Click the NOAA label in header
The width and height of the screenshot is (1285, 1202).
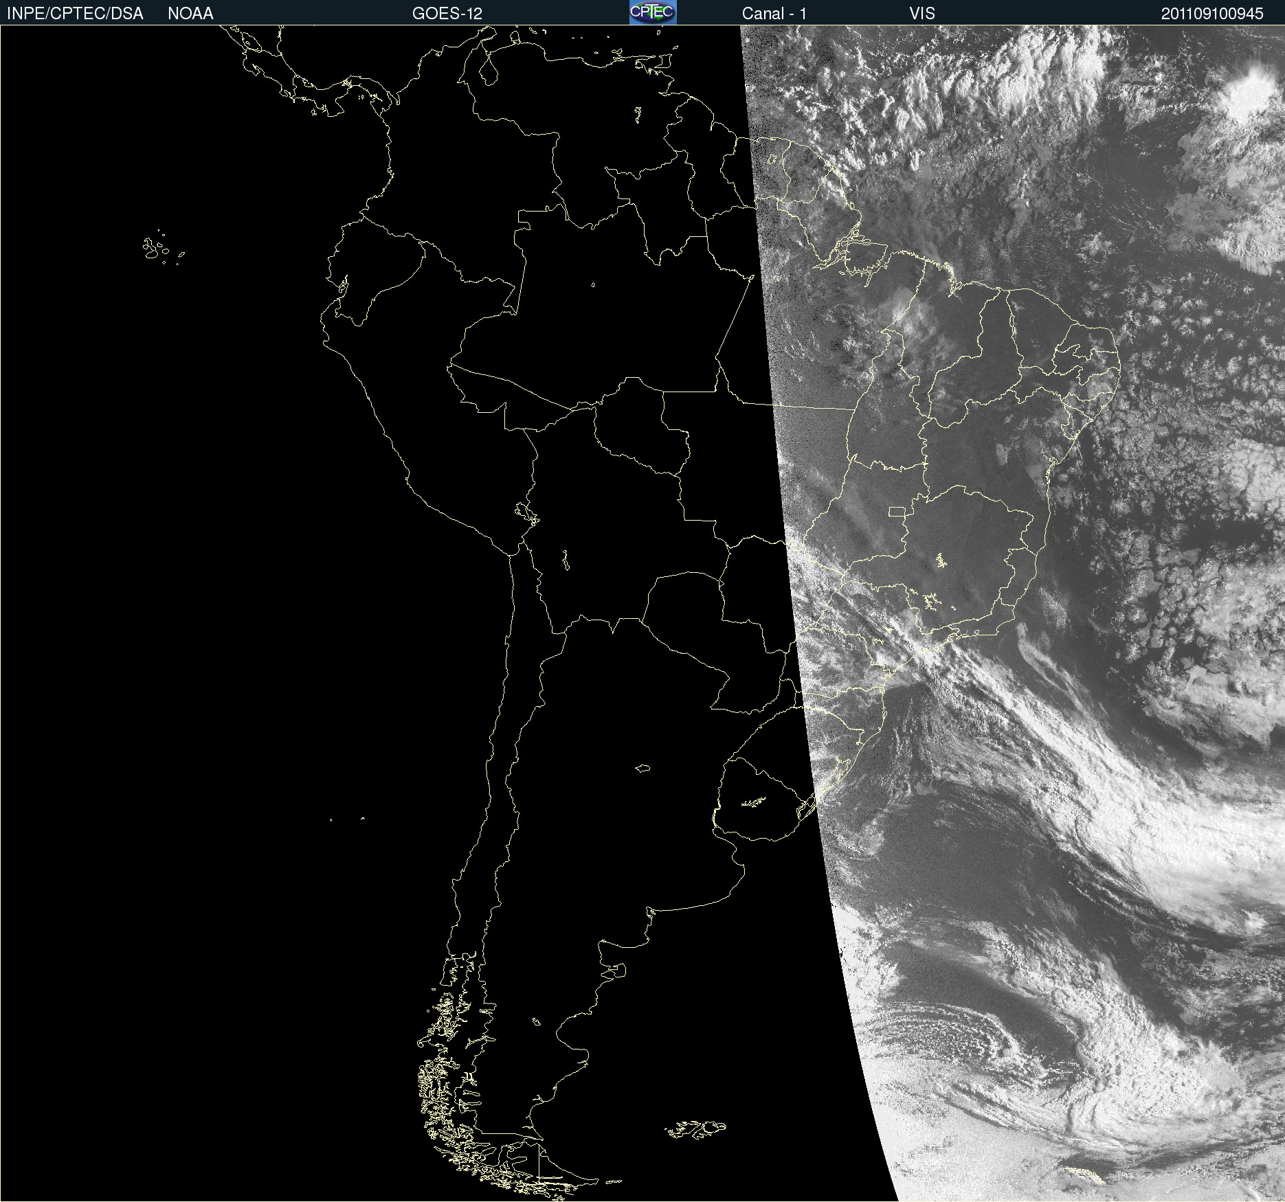(x=190, y=14)
